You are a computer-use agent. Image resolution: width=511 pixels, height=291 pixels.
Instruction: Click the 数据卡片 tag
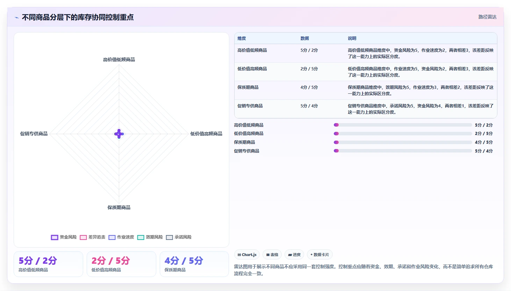319,255
